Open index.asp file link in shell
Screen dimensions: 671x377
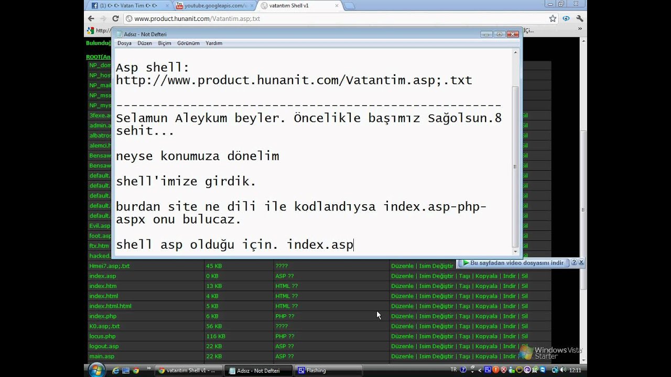[103, 276]
